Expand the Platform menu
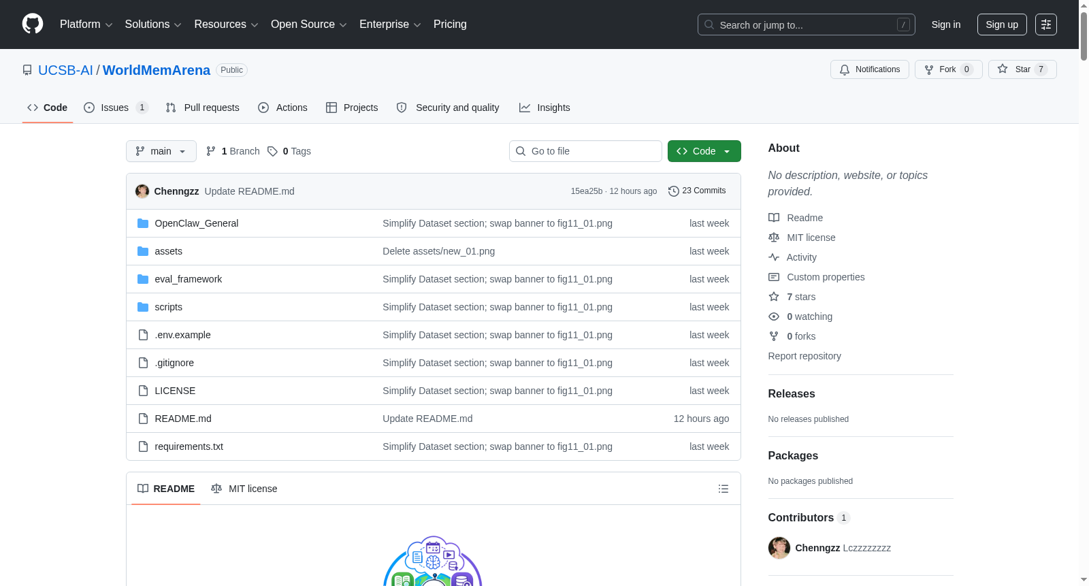The image size is (1089, 586). point(86,25)
